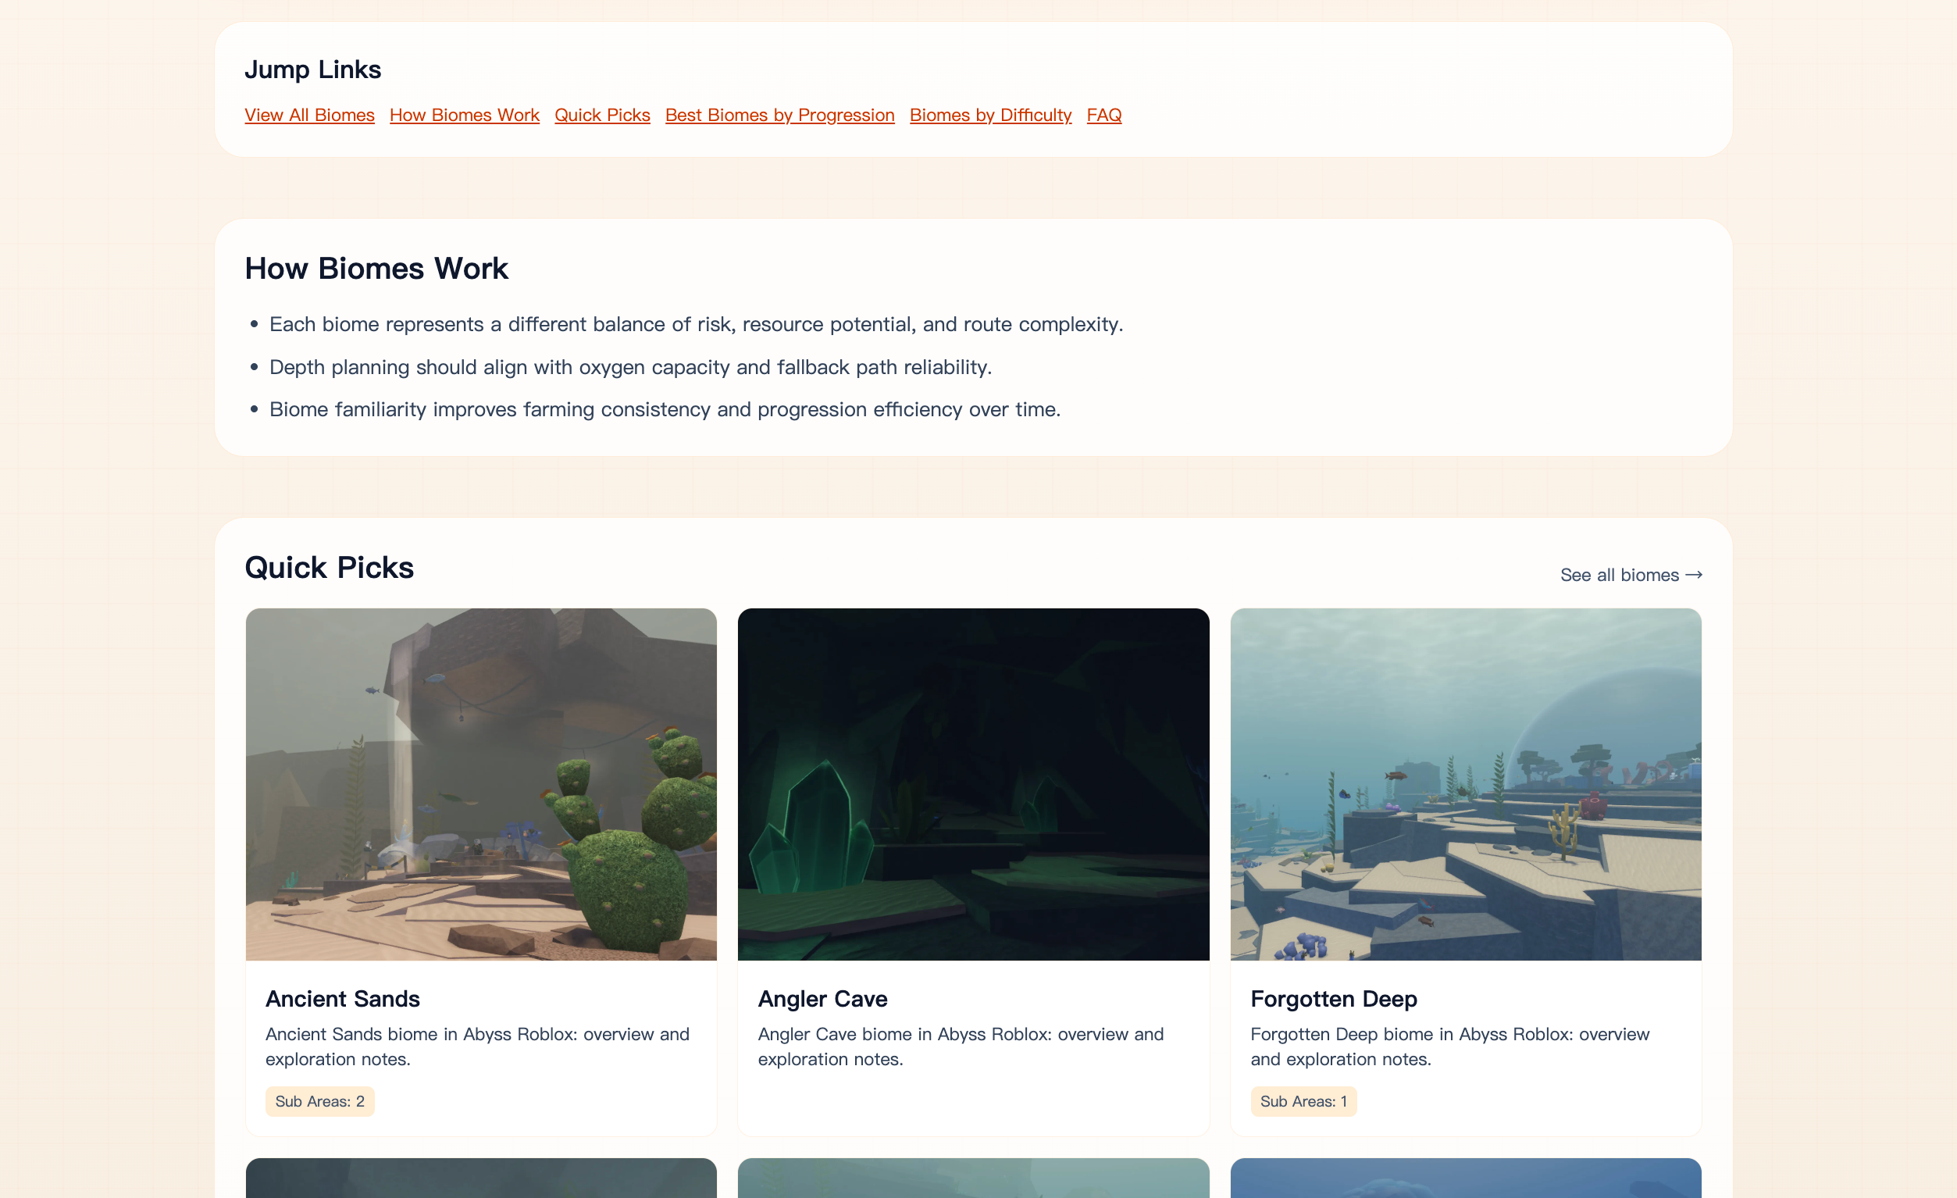This screenshot has height=1198, width=1957.
Task: Click Forgotten Deep biome description text
Action: coord(1449,1046)
